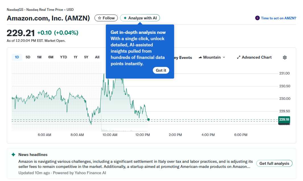Click the latest data point on the chart
303x181 pixels.
[148, 120]
